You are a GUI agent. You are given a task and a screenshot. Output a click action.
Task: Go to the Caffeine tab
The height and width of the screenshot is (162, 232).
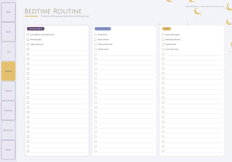[8, 91]
